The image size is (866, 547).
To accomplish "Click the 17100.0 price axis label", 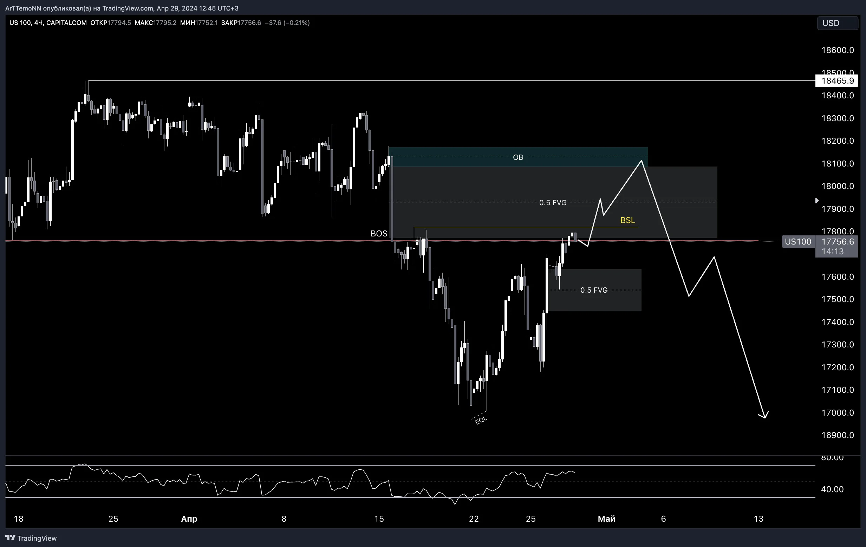I will pyautogui.click(x=838, y=390).
